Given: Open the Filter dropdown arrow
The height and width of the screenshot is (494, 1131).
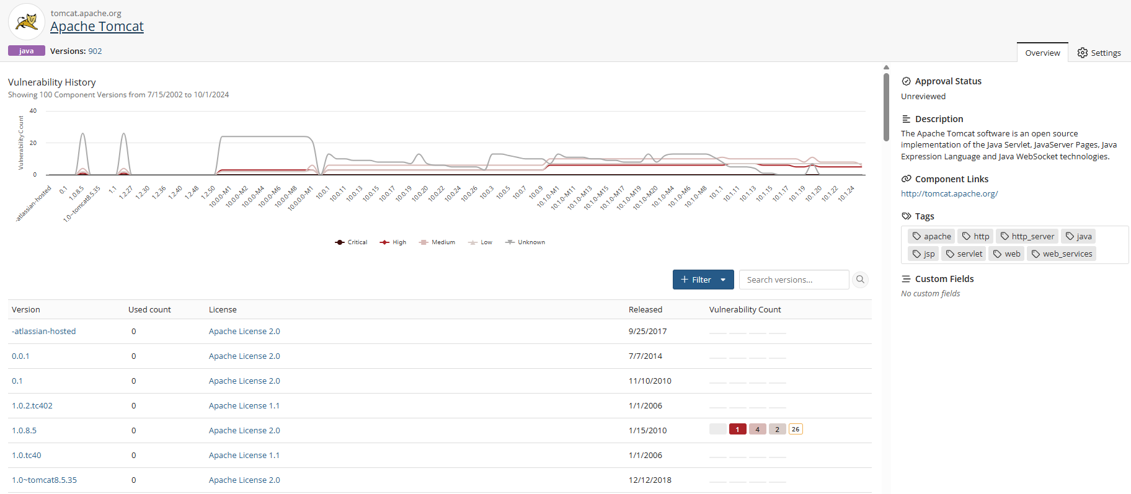Looking at the screenshot, I should coord(724,280).
